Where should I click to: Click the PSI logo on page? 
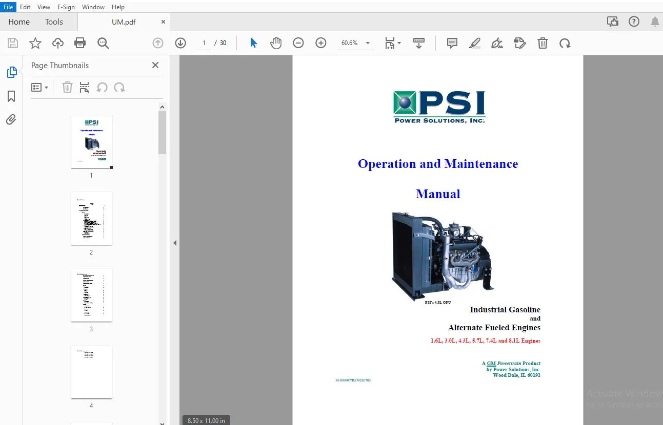[439, 107]
